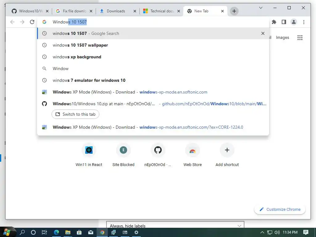Add a new tab with plus button

(234, 11)
